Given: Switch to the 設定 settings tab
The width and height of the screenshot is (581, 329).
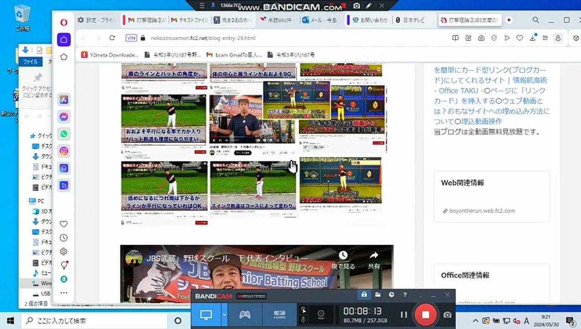Looking at the screenshot, I should pos(98,20).
